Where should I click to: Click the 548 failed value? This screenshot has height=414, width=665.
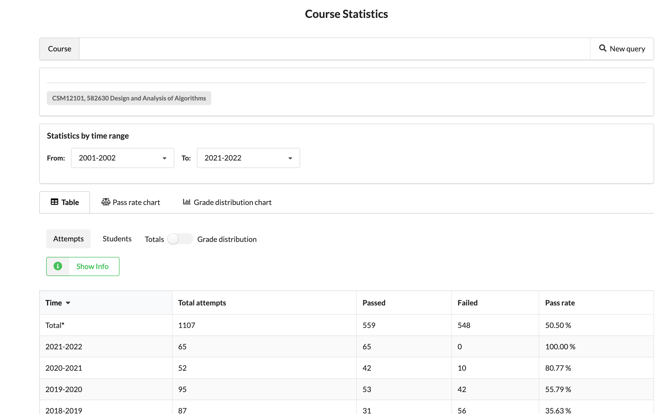(464, 325)
